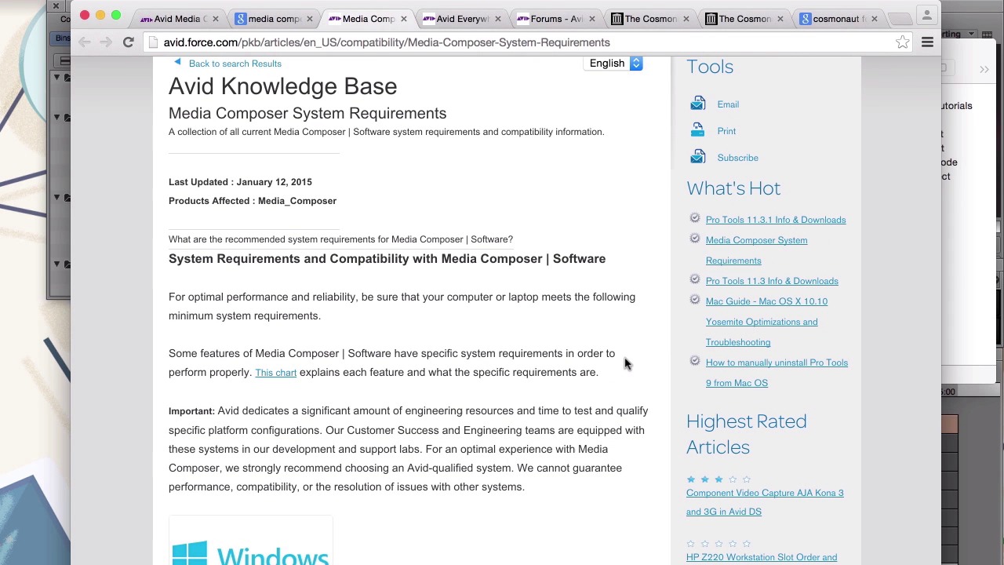Close the Forums - Avid tab
Screen dimensions: 1004x565
coord(591,19)
